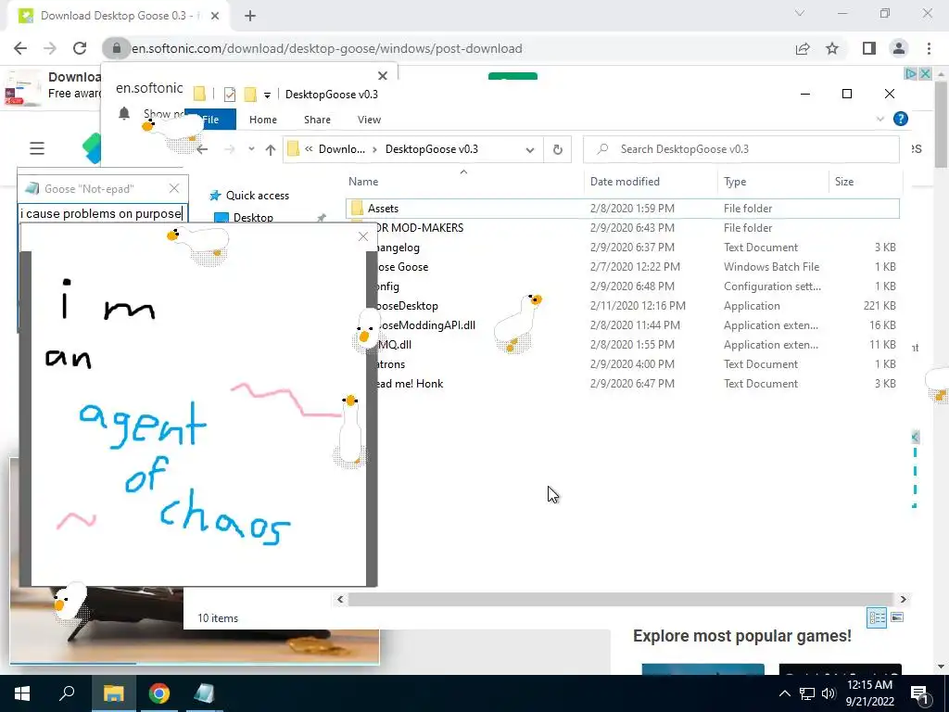Click the Chrome forward navigation arrow
Screen dimensions: 949x712
50,48
